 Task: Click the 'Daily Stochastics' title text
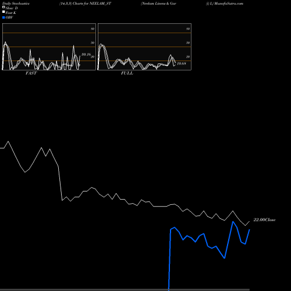coord(16,3)
